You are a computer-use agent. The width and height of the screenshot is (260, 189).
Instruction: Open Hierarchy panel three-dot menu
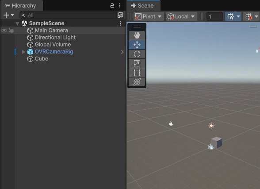[120, 5]
